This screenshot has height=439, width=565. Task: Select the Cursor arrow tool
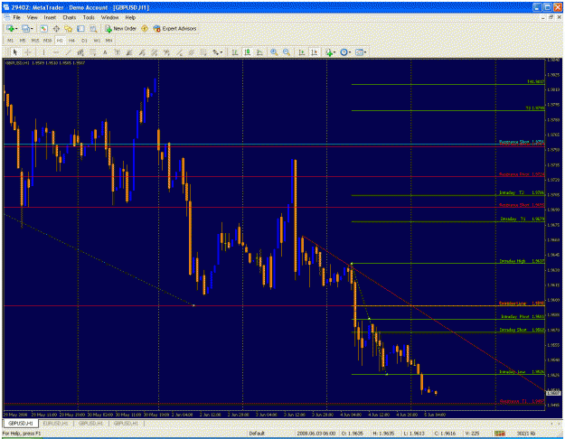coord(15,52)
